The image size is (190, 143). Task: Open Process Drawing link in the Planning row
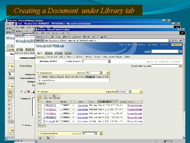pyautogui.click(x=135, y=105)
